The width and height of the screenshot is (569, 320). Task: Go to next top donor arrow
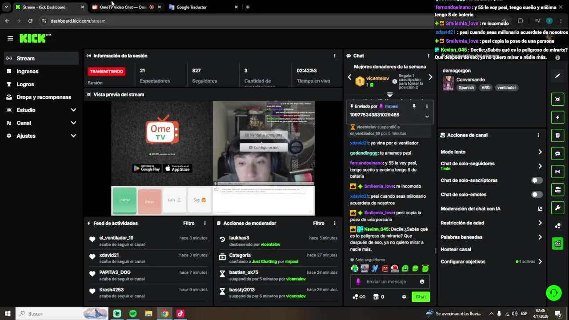430,77
